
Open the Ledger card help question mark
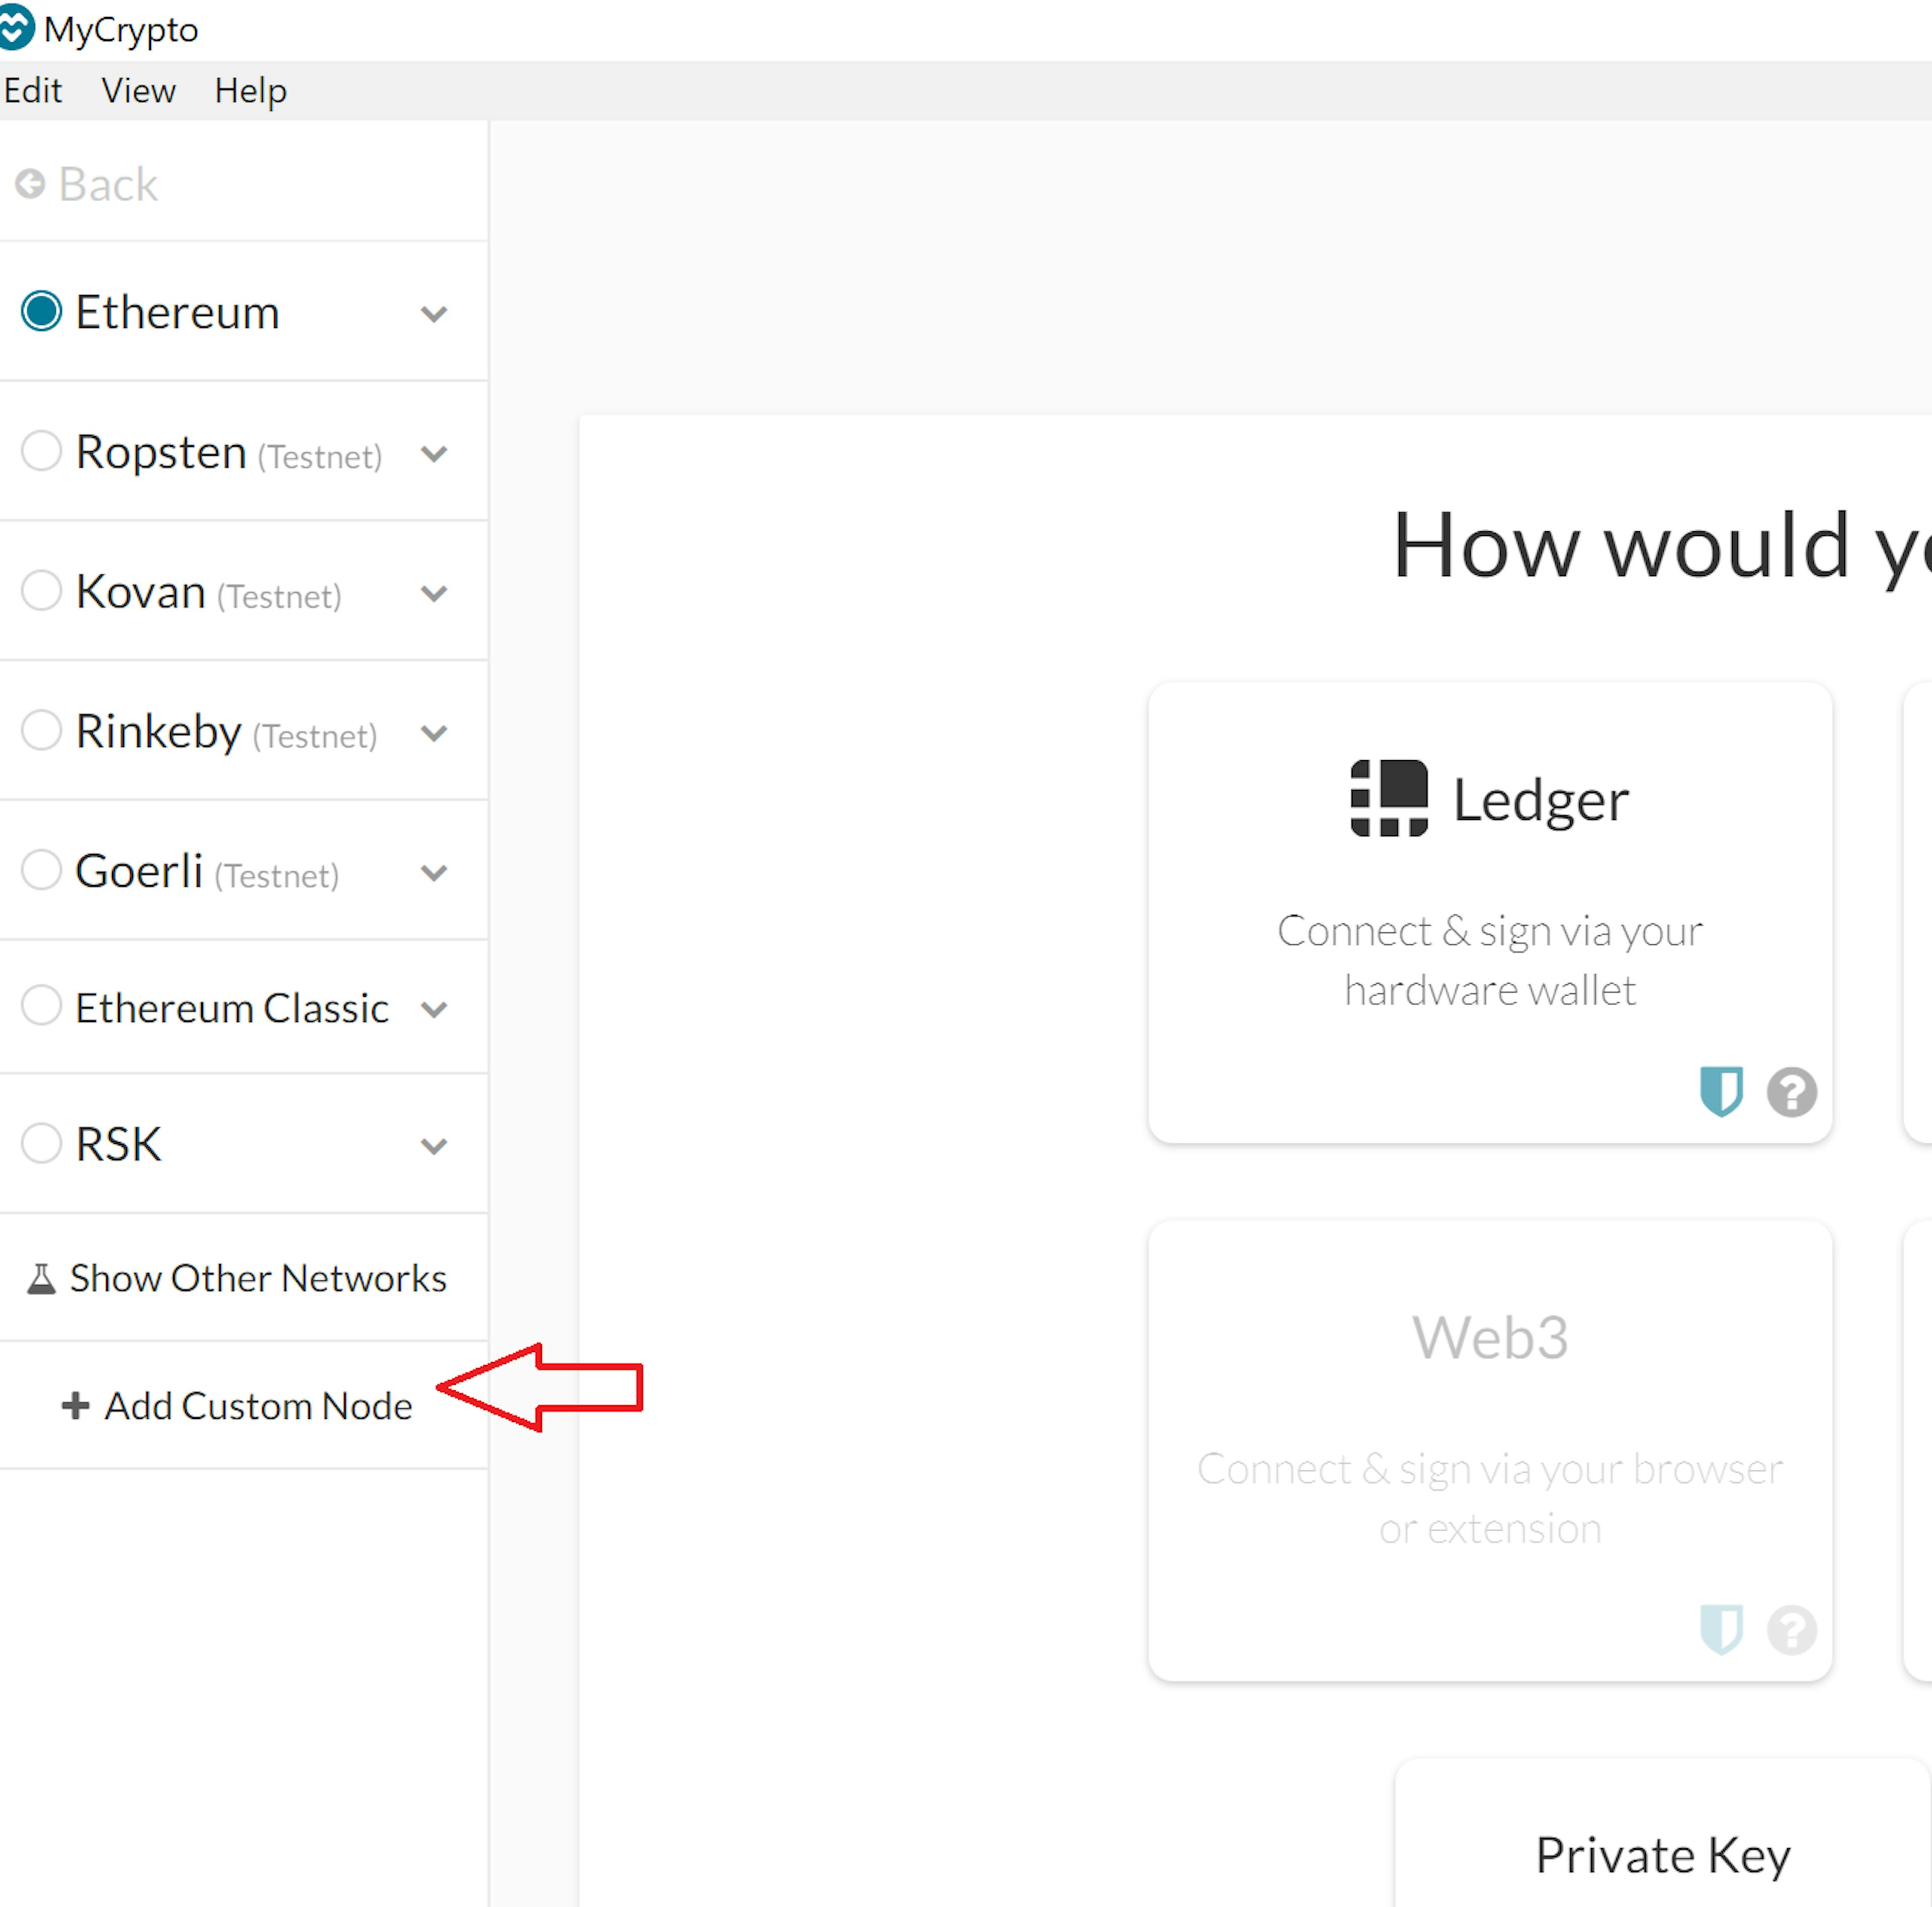point(1791,1092)
